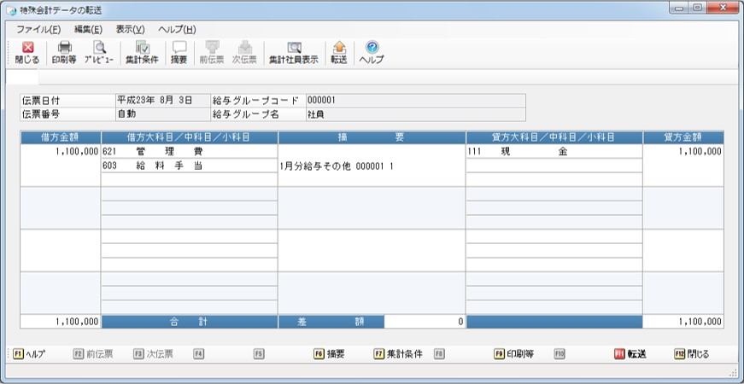Viewport: 744px width, 384px height.
Task: Open the ファイル(F) menu
Action: click(38, 29)
